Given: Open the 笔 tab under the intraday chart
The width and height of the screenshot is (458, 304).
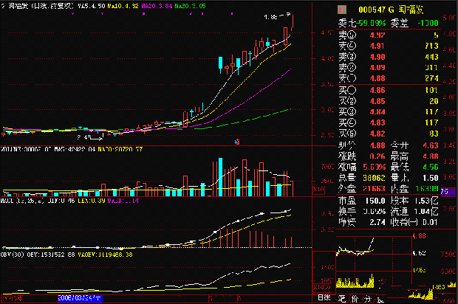Looking at the screenshot, I should point(342,298).
